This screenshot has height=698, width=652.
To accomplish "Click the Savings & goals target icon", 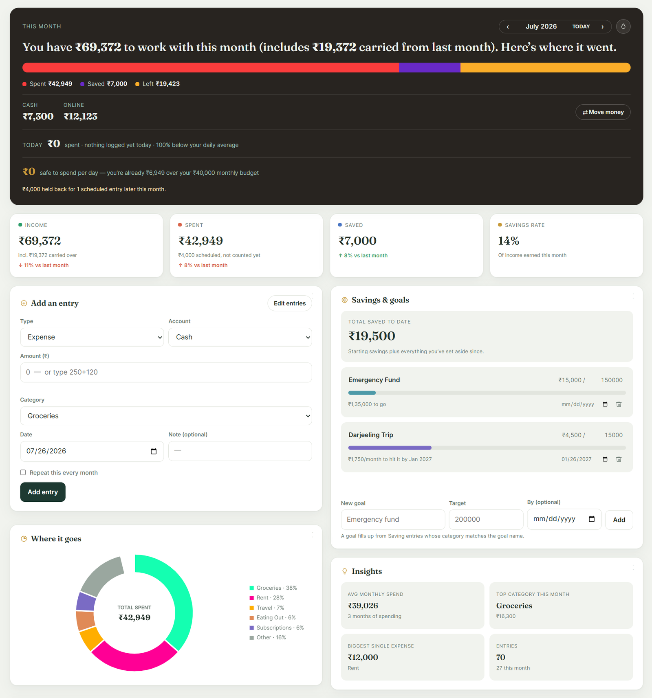I will point(344,300).
